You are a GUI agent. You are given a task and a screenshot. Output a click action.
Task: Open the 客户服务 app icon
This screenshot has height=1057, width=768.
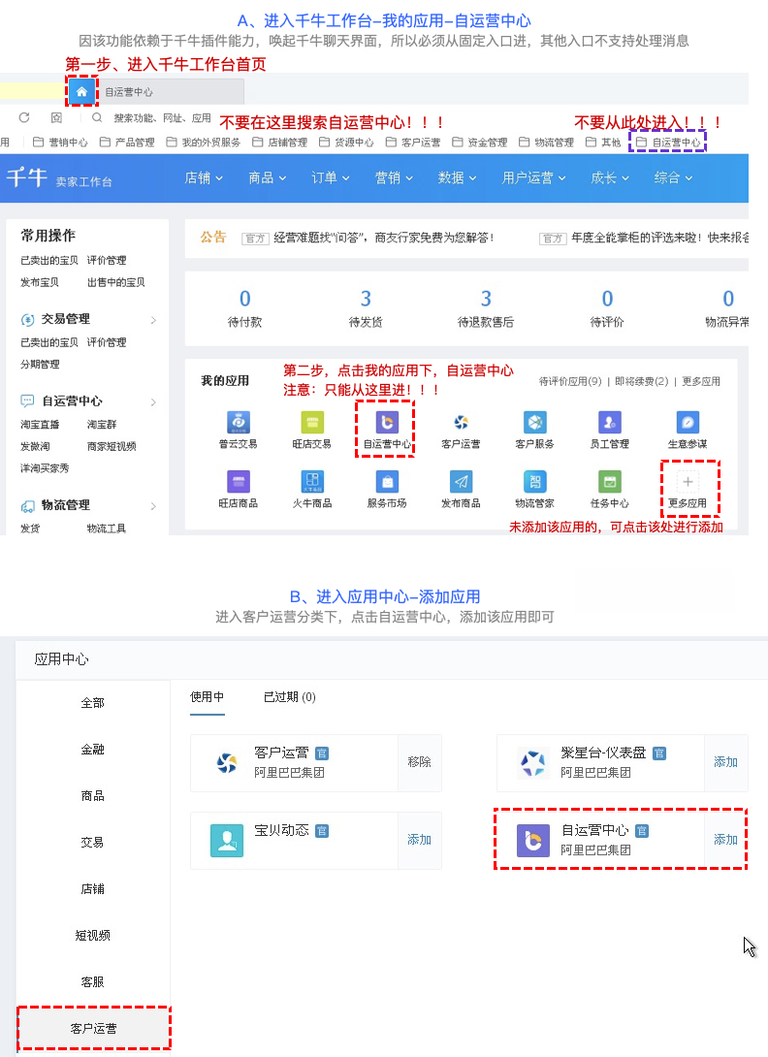click(534, 422)
